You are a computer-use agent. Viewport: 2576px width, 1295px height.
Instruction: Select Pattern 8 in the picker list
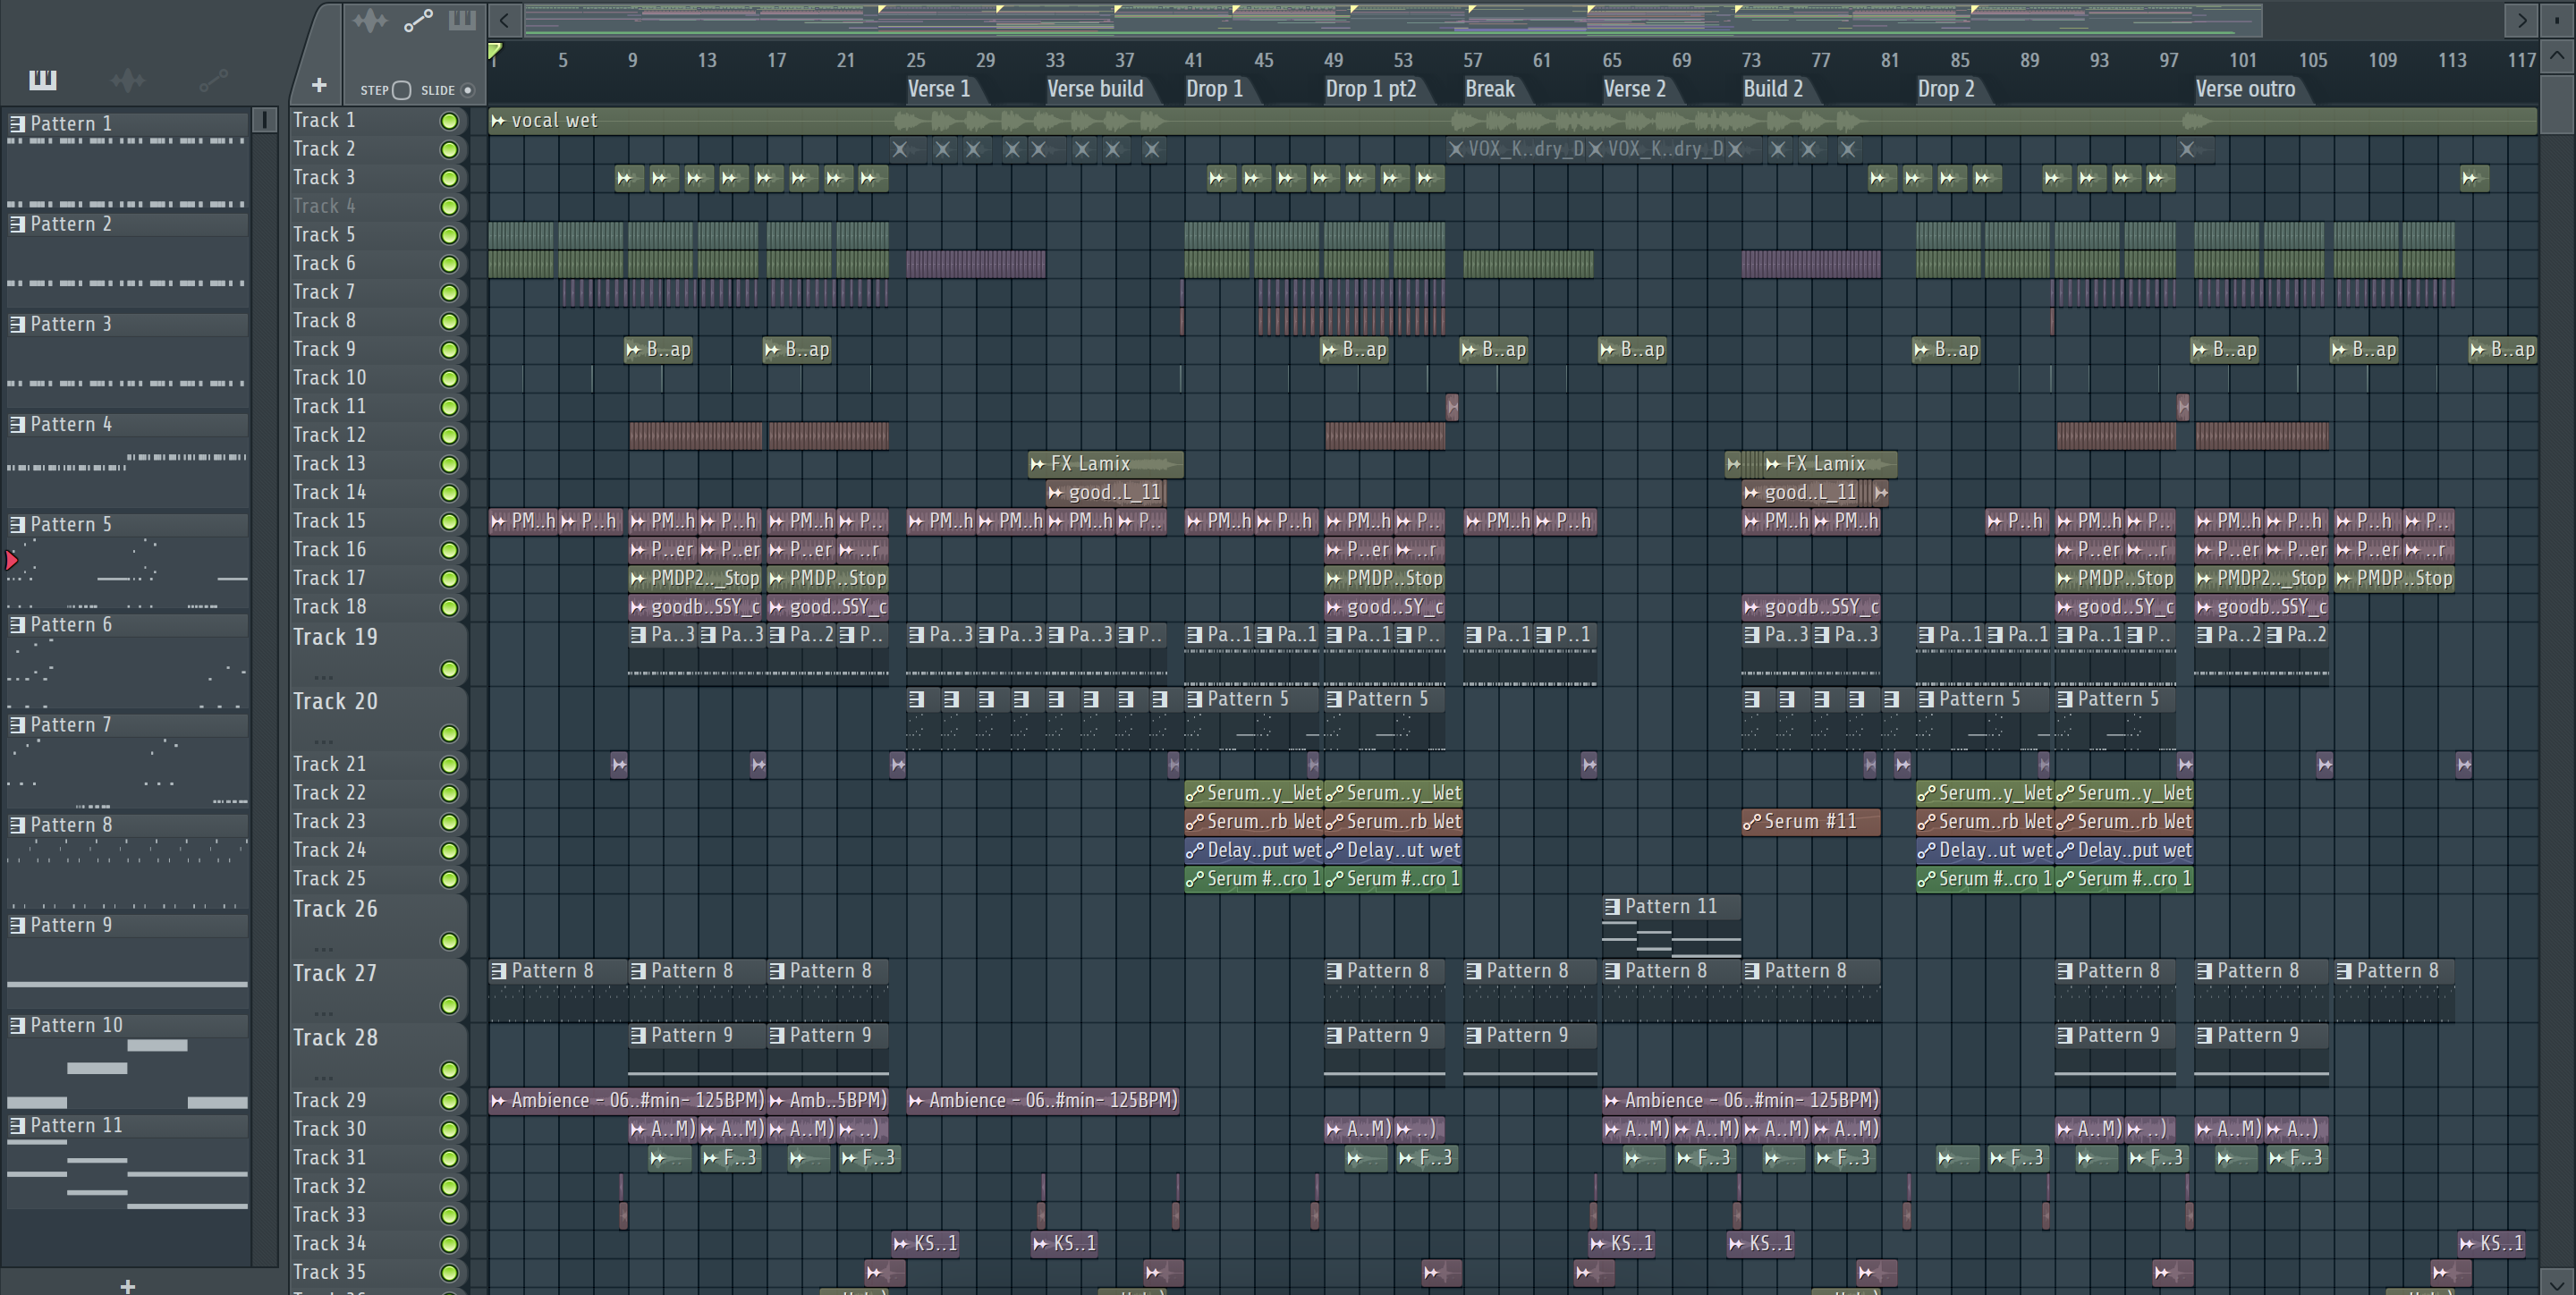pos(128,825)
